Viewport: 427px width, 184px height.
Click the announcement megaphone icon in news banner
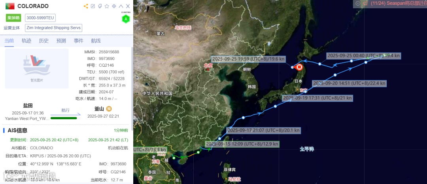coord(365,3)
